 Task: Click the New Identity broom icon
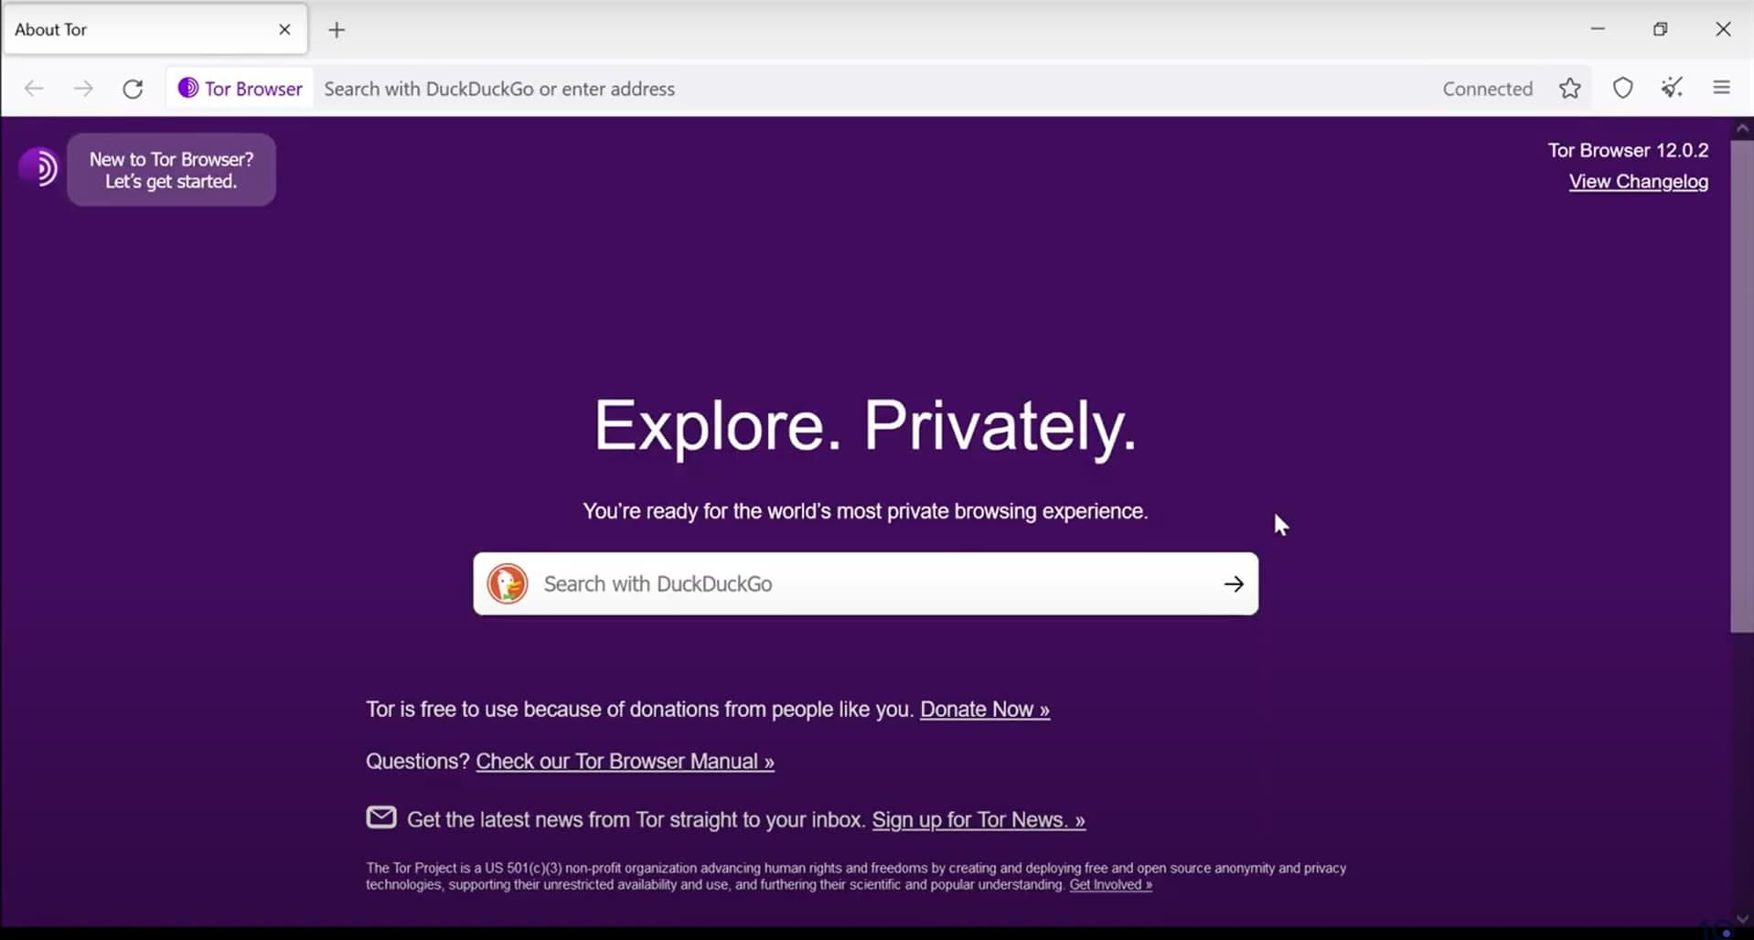pyautogui.click(x=1672, y=88)
